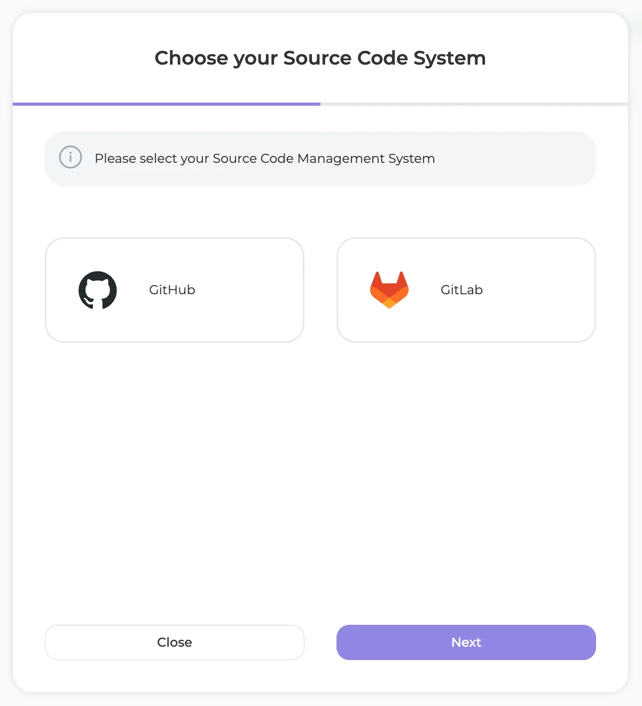Click the "Close" text on white button
Image resolution: width=642 pixels, height=706 pixels.
175,642
